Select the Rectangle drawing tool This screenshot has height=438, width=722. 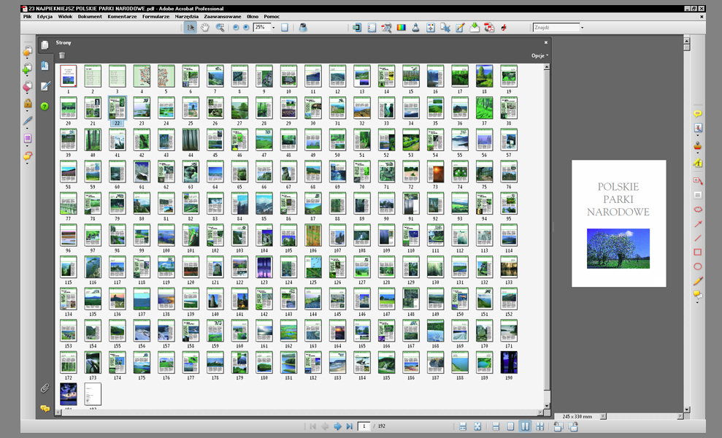pyautogui.click(x=698, y=252)
